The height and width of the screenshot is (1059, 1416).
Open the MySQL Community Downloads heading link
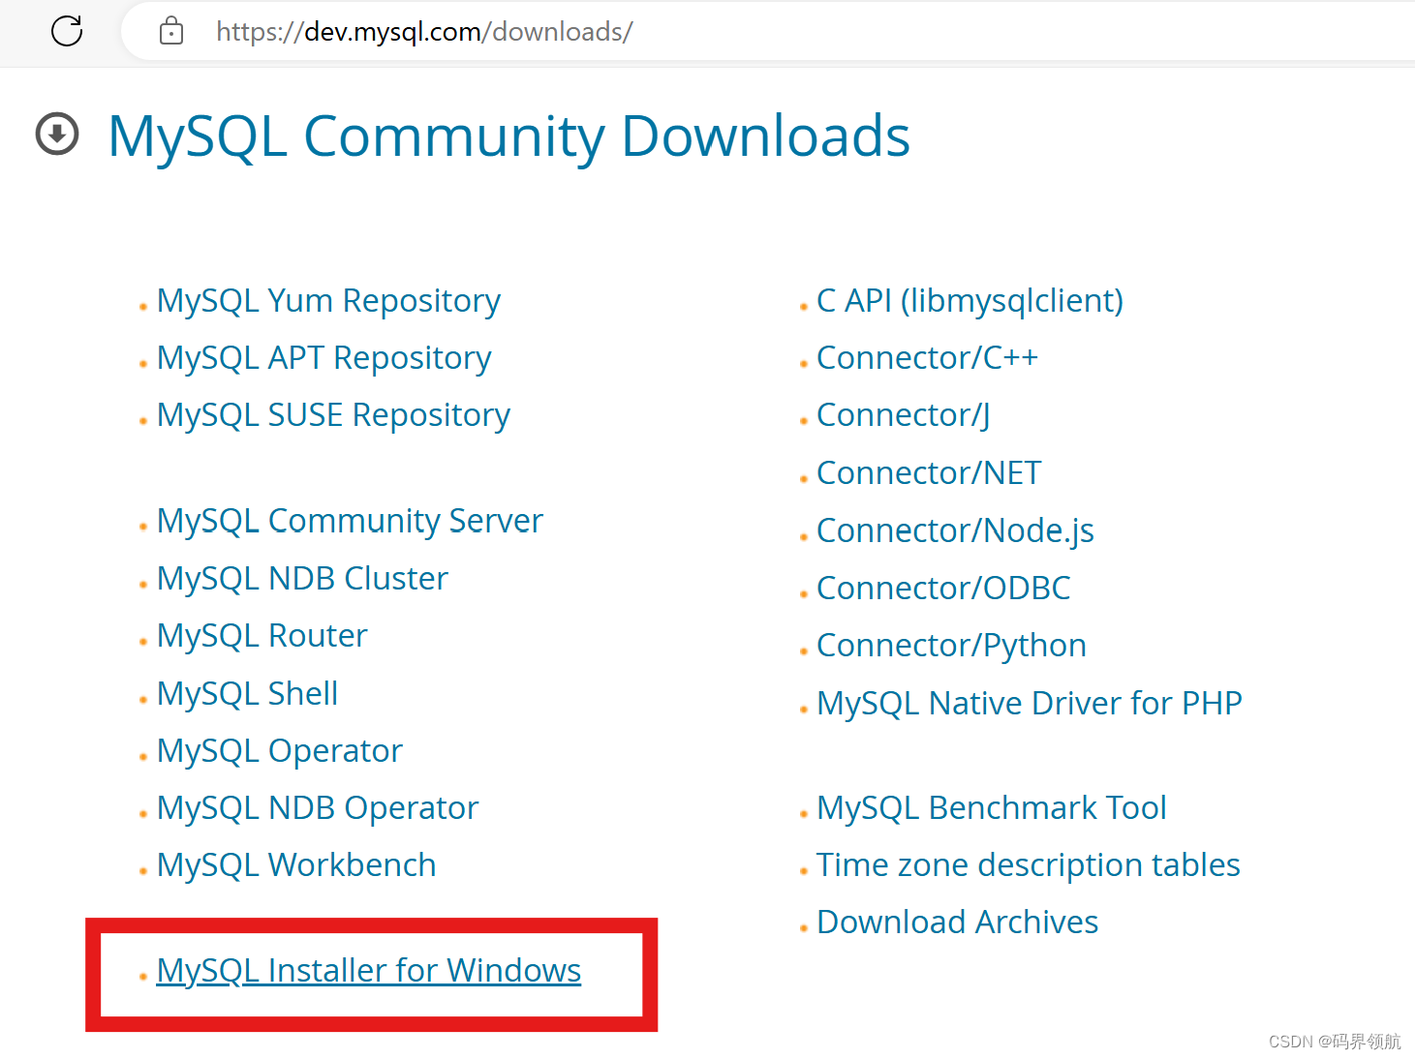(x=508, y=136)
